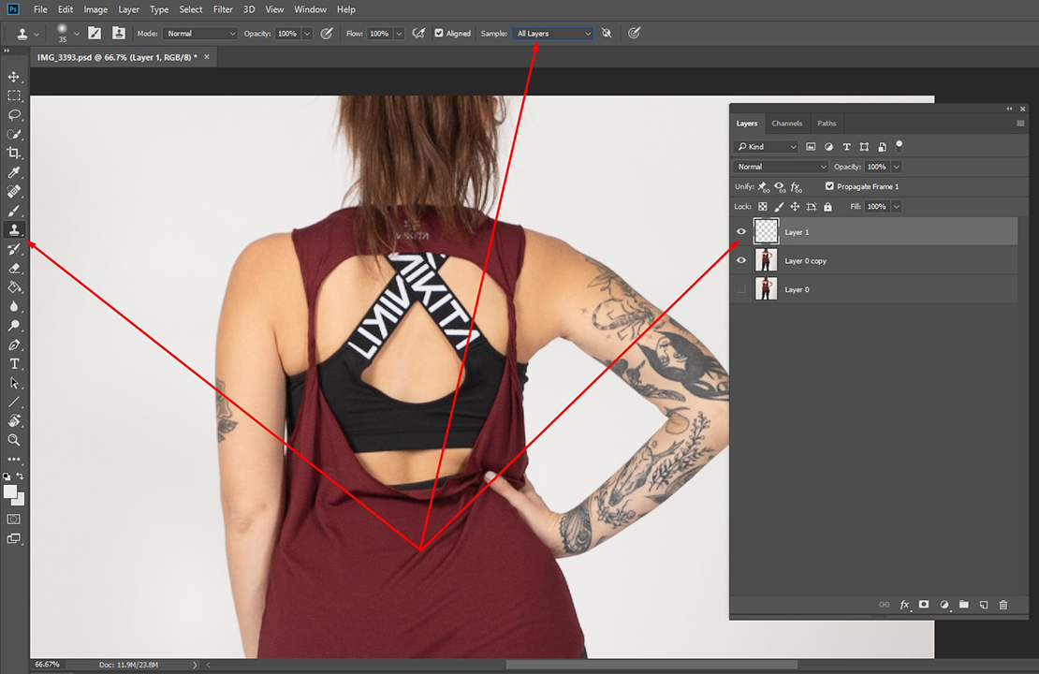Lock transparent pixels of layer

763,207
